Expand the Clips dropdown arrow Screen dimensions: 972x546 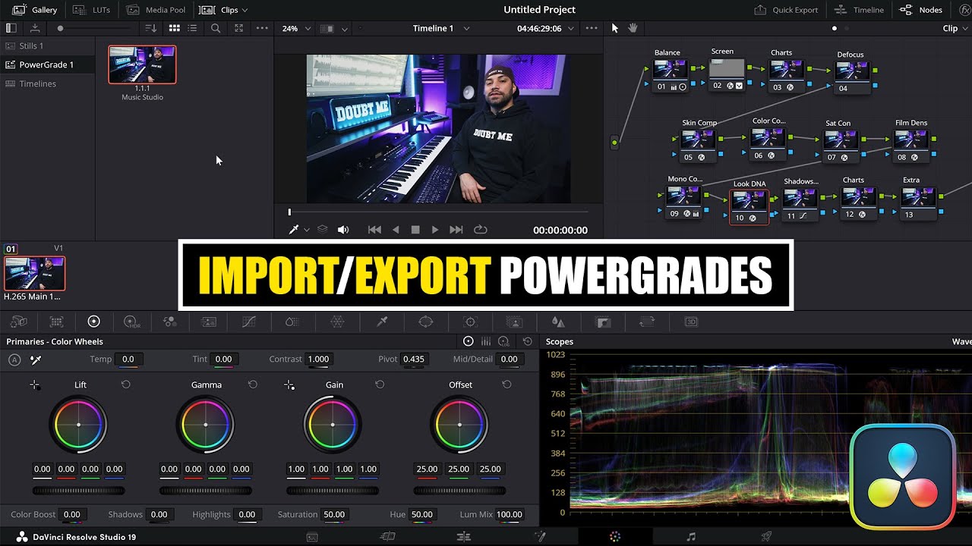(x=243, y=10)
